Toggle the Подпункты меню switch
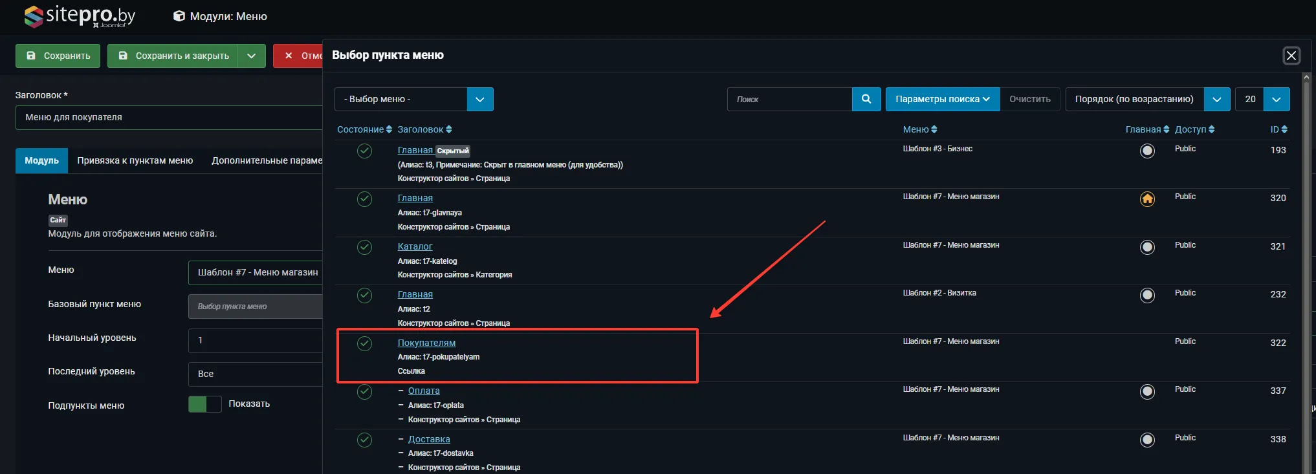 [204, 404]
